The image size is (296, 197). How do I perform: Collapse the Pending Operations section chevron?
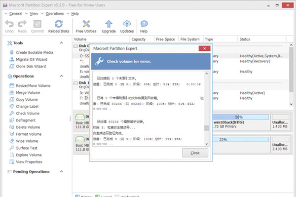pos(61,171)
